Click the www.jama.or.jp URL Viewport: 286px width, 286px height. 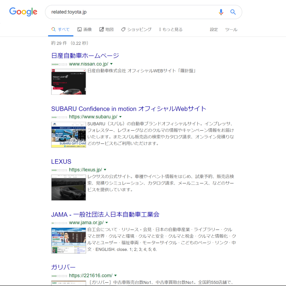[x=86, y=223]
